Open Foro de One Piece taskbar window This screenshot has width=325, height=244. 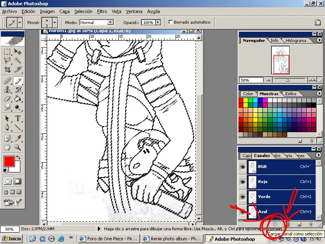coord(109,239)
